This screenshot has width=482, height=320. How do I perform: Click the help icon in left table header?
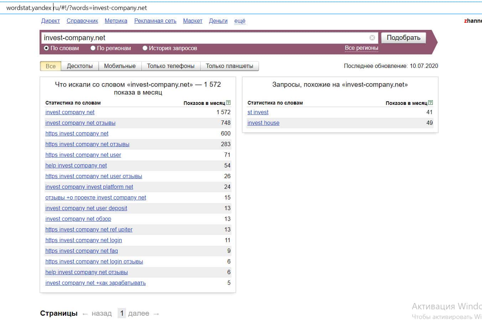(x=228, y=103)
